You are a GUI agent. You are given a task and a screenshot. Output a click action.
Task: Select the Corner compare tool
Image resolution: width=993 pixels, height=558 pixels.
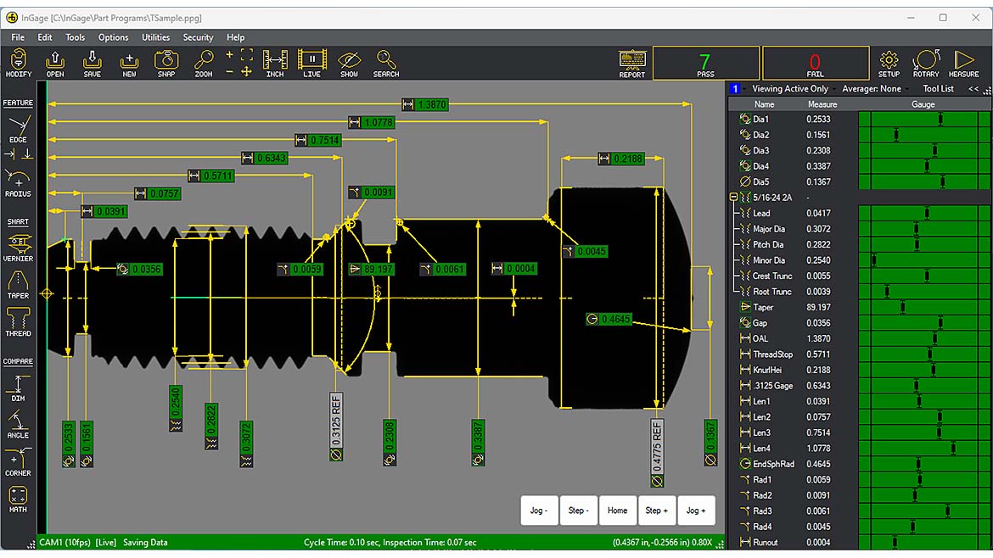point(18,462)
